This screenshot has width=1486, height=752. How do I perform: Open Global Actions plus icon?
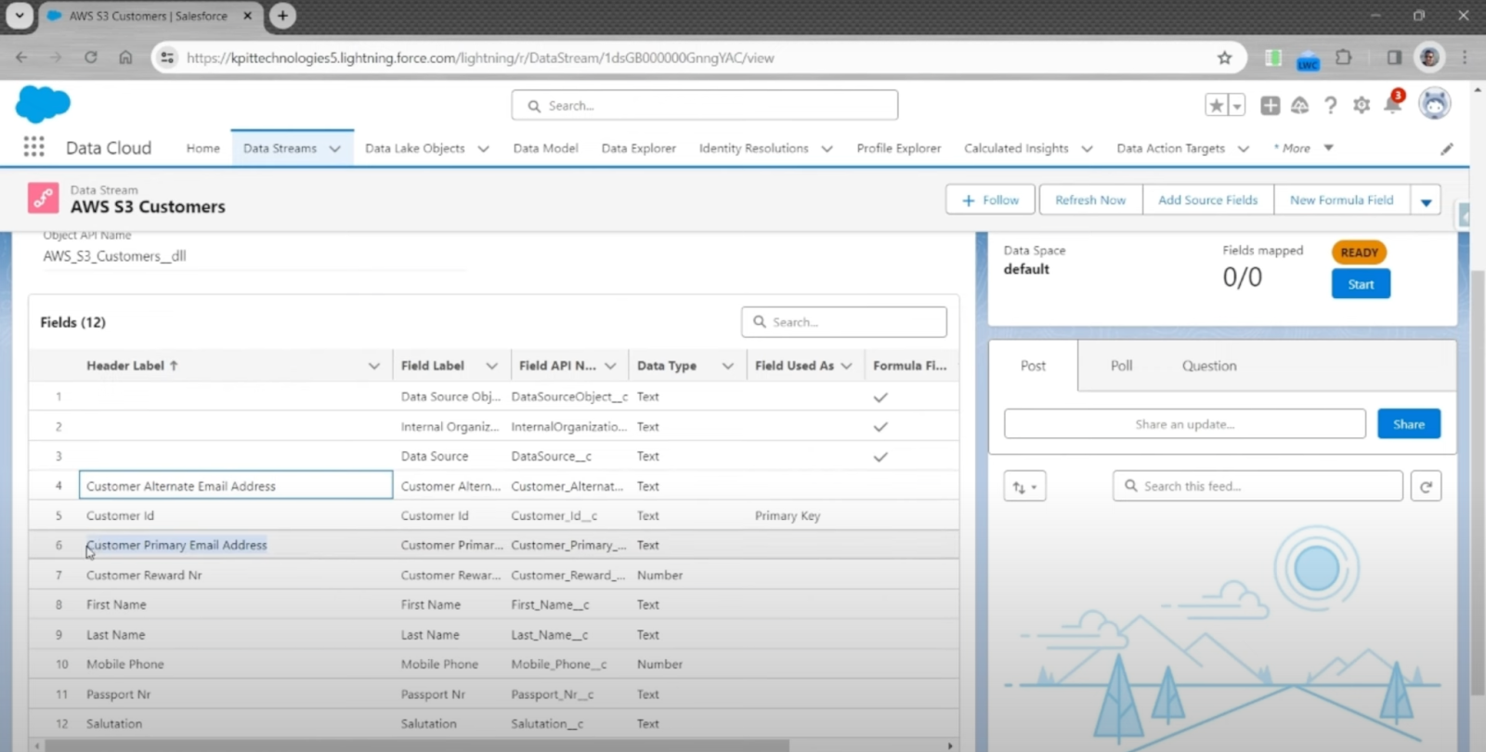tap(1270, 106)
